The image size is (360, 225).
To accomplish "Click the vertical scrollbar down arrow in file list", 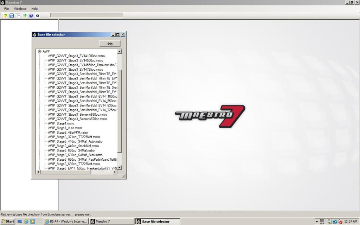I will 120,168.
